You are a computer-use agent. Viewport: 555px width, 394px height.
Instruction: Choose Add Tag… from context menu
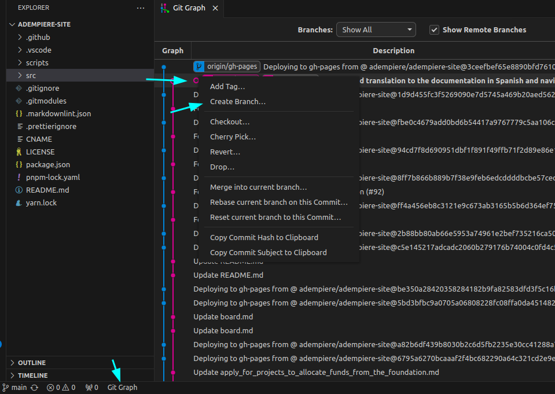pyautogui.click(x=279, y=86)
